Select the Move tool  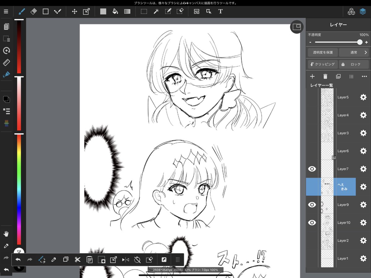tap(75, 11)
